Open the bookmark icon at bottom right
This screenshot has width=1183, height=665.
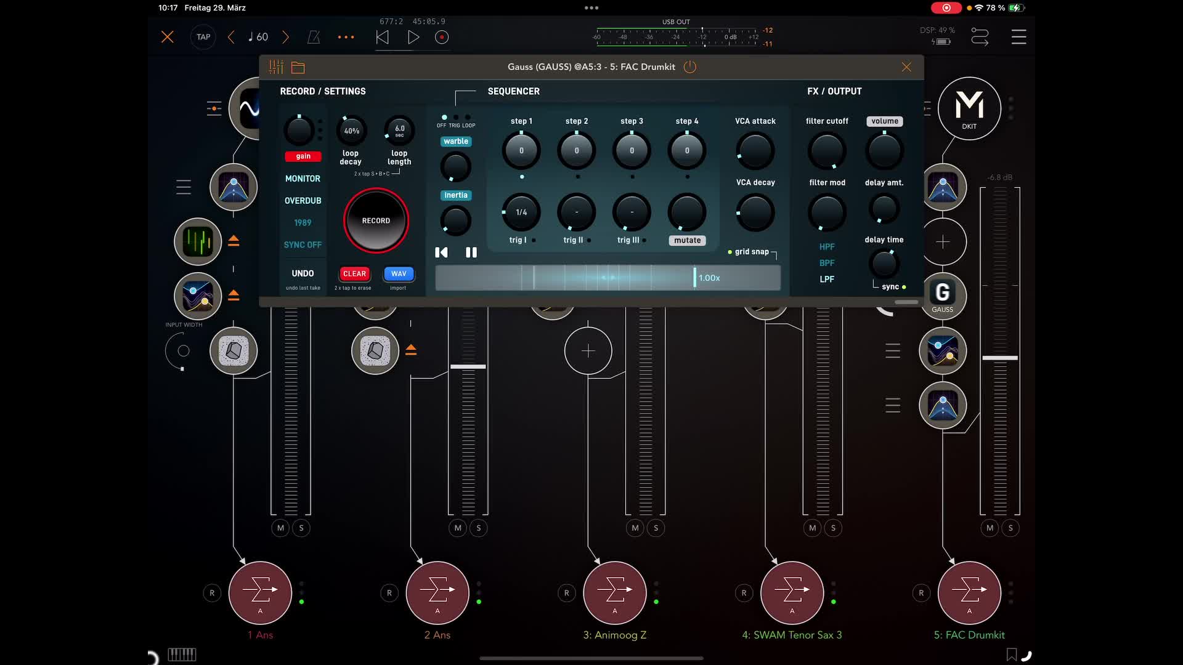[1011, 655]
